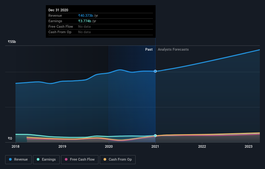Click the orange Cash From Op legend dot
The image size is (265, 169).
105,159
